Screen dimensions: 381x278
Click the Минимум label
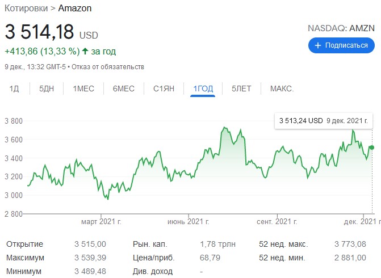click(x=24, y=271)
